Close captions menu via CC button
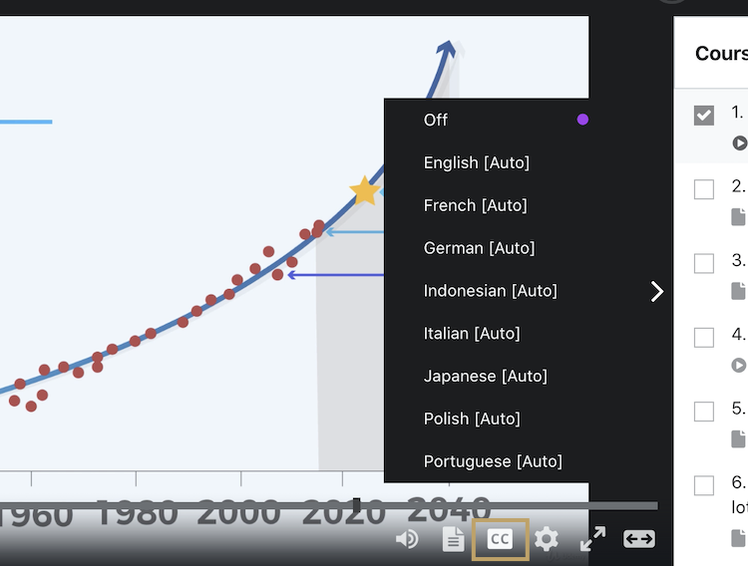This screenshot has height=566, width=748. (500, 539)
